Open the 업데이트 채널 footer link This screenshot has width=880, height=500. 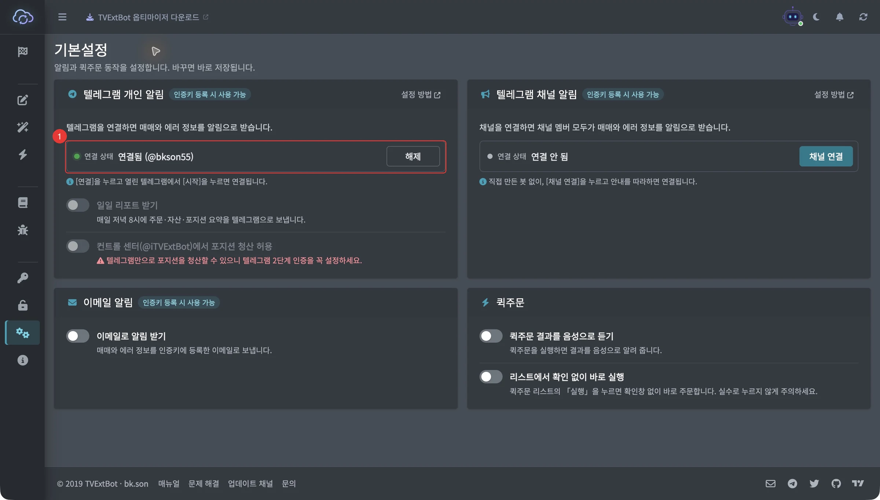[x=250, y=484]
